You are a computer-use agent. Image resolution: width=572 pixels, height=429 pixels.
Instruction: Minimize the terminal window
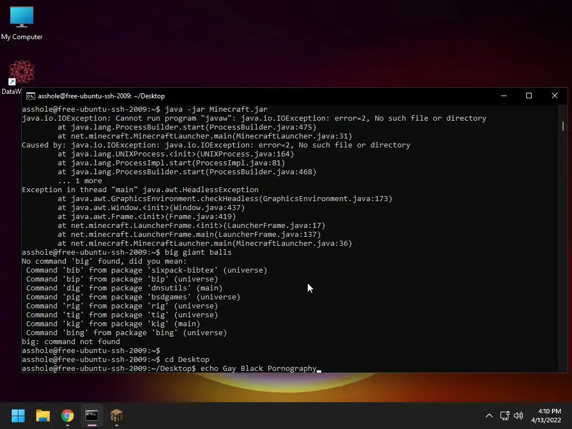(504, 96)
